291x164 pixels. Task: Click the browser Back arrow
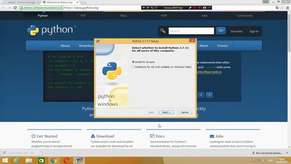coord(4,8)
